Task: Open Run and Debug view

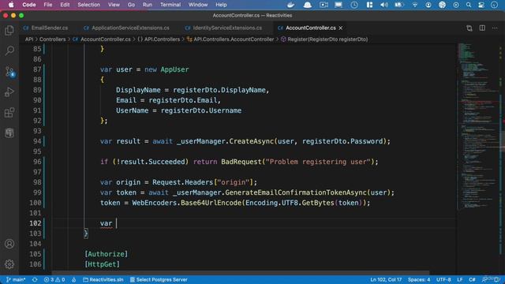Action: [9, 92]
